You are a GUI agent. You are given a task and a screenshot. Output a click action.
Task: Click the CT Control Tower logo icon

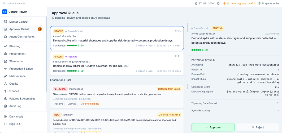tap(5, 12)
